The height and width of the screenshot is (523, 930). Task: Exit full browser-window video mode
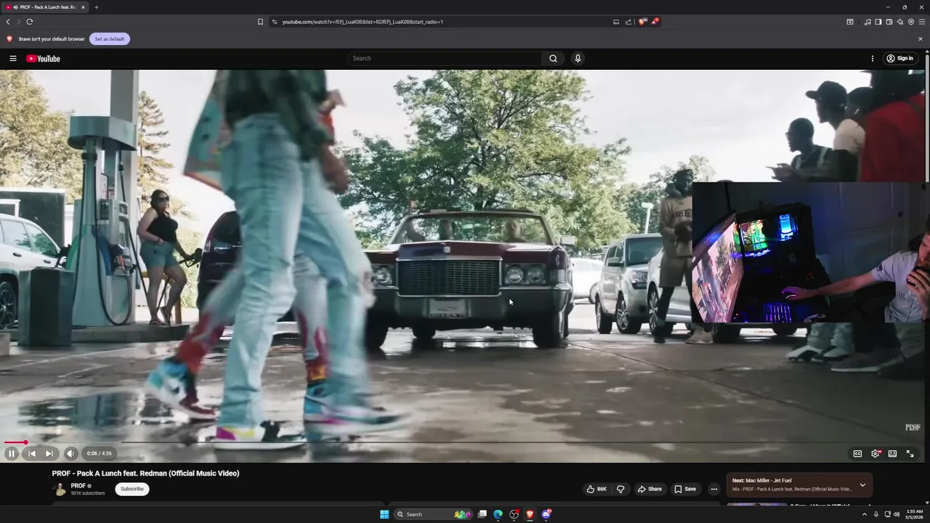click(x=910, y=453)
